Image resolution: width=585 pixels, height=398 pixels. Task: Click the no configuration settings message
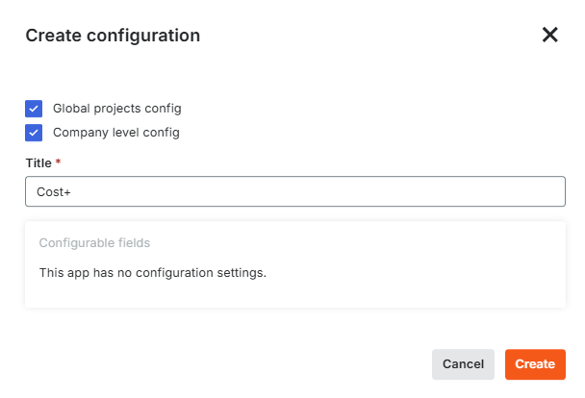[153, 273]
